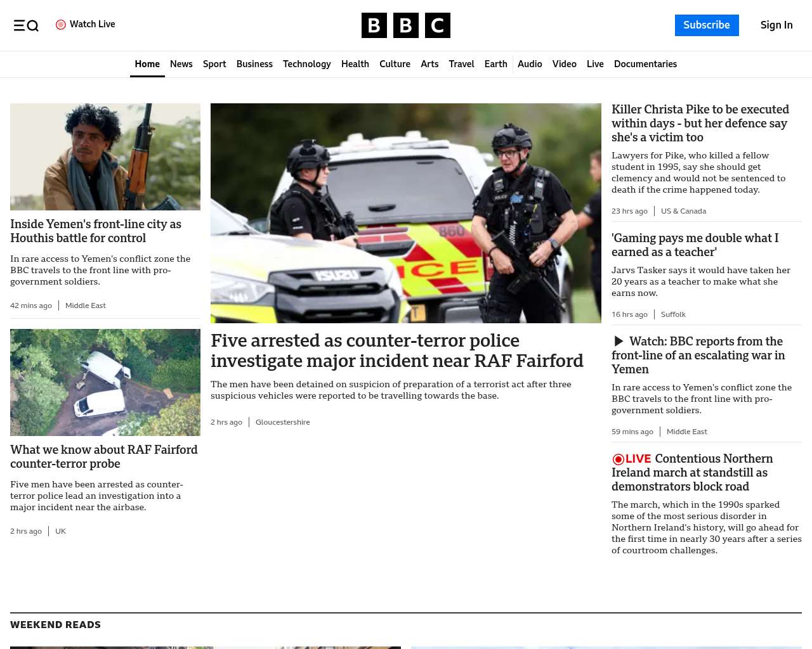Screen dimensions: 812x649
Task: Open the Sign In link
Action: (776, 25)
